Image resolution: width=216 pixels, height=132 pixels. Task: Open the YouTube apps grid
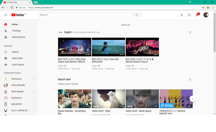tap(189, 15)
